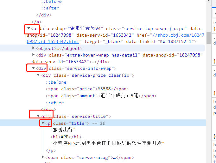216x163 pixels.
Task: Click the "service-info-wrap" class value
Action: click(x=89, y=68)
